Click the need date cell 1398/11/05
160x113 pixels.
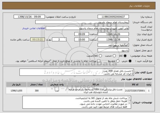click(x=16, y=91)
